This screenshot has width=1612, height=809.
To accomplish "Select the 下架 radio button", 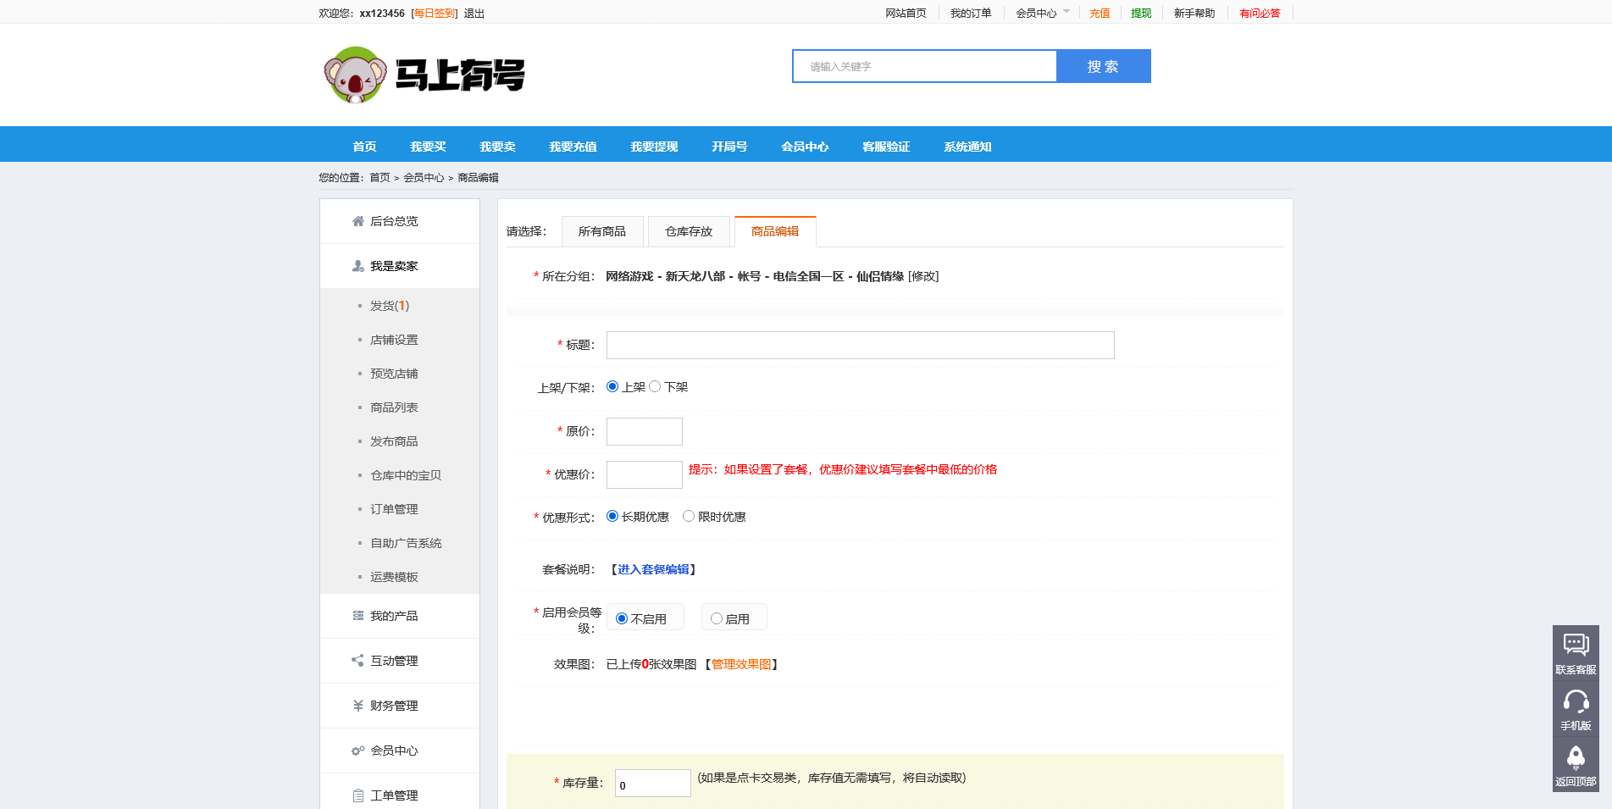I will 655,386.
